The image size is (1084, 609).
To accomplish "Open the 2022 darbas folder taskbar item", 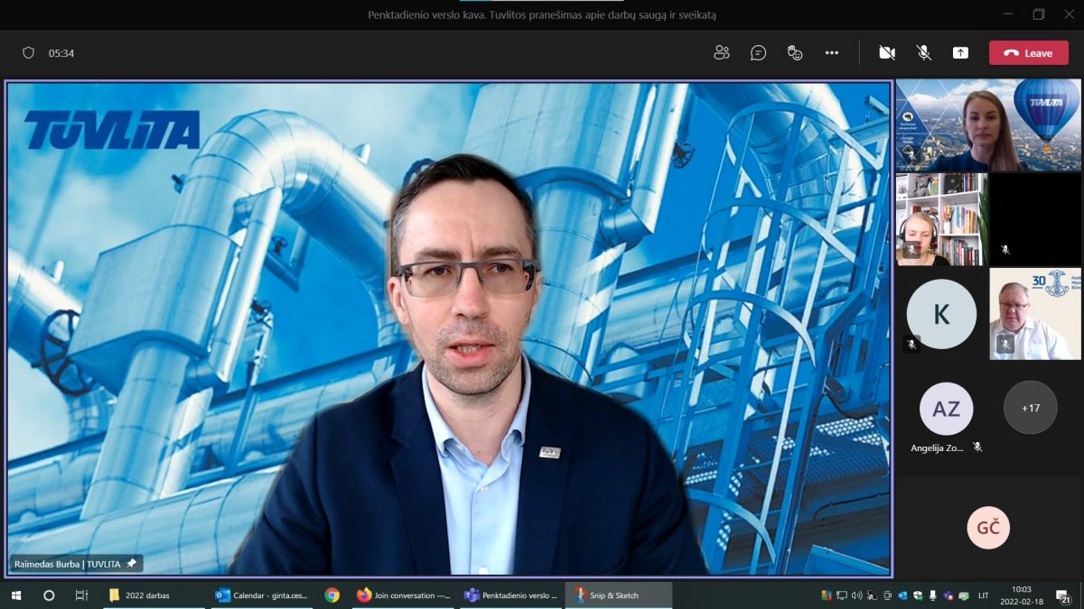I will tap(154, 595).
